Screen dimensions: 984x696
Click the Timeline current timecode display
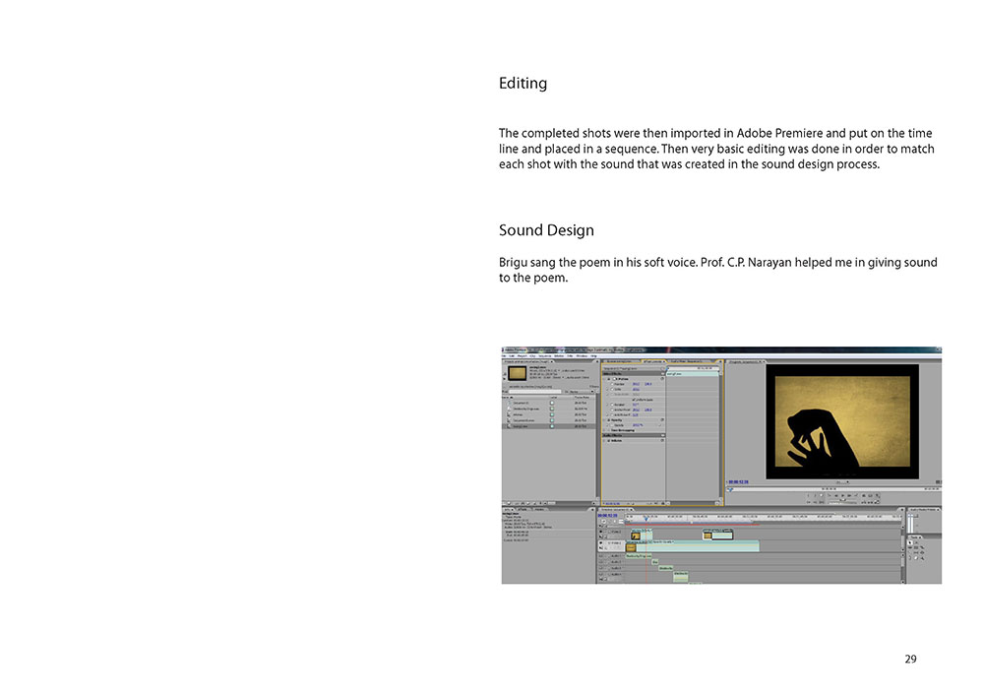[607, 515]
